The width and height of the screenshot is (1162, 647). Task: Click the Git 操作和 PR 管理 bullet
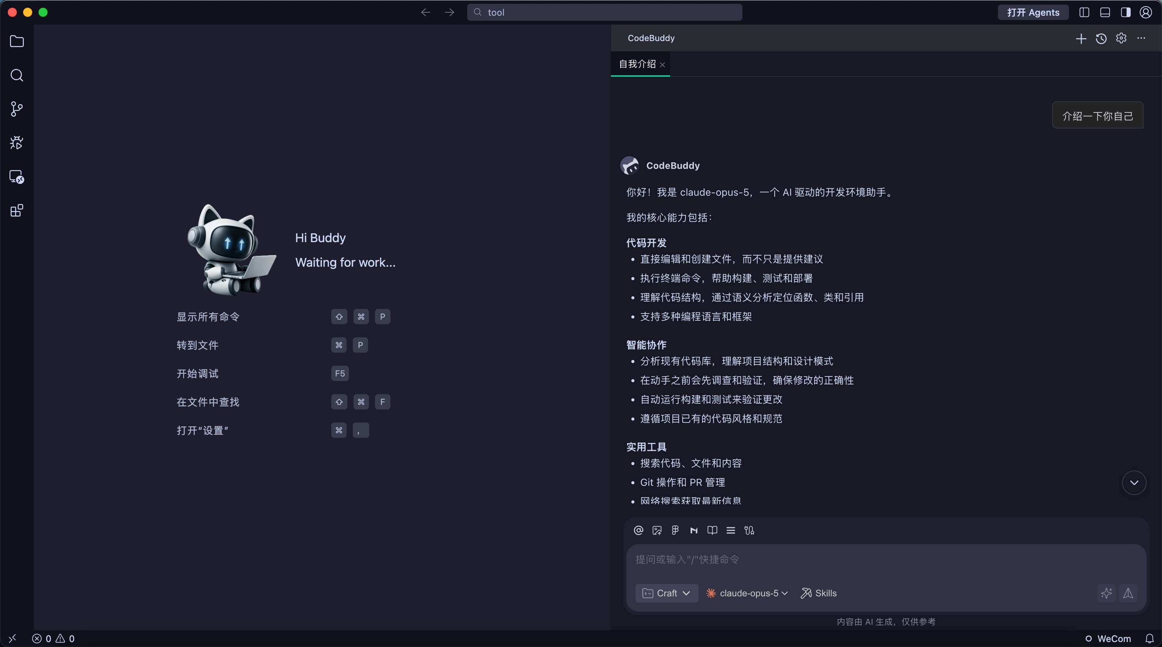tap(682, 482)
